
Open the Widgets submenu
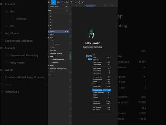click(101, 97)
